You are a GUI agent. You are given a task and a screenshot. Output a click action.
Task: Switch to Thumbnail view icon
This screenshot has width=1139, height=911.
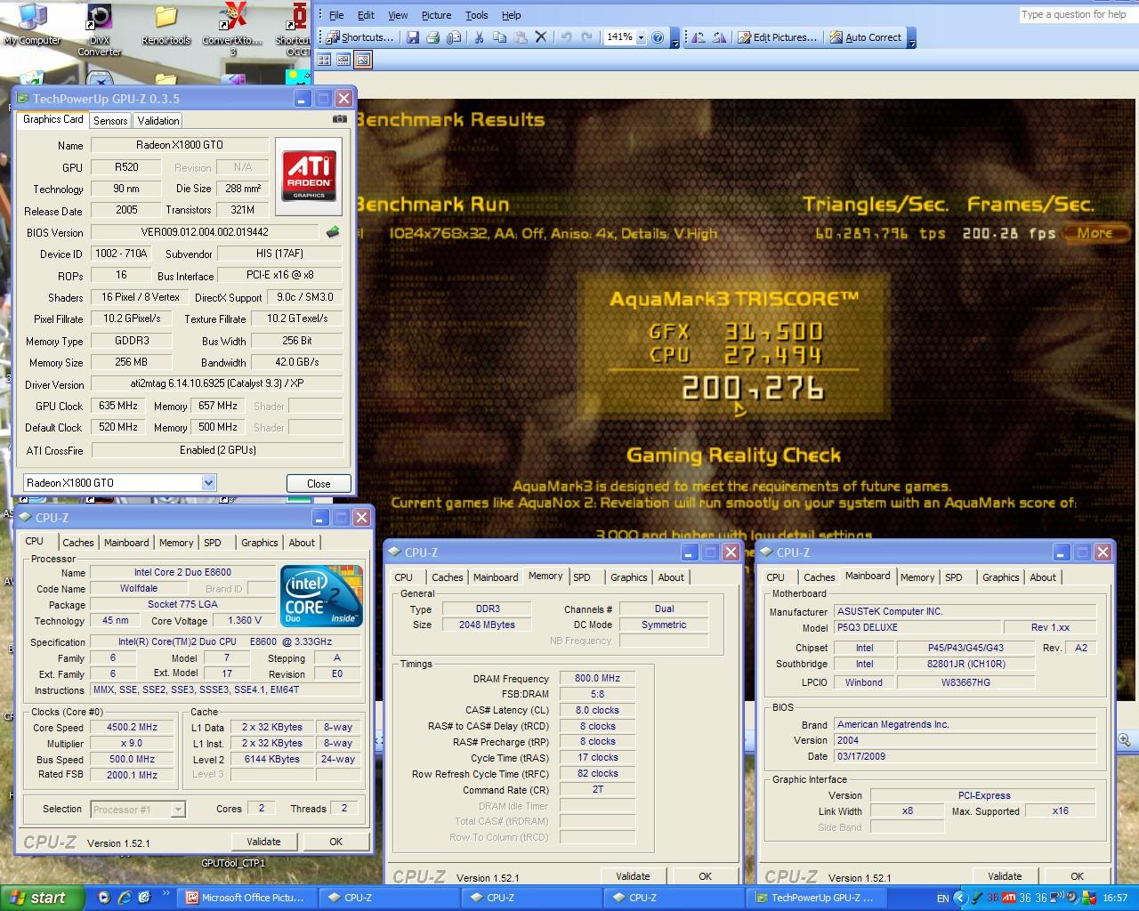324,60
